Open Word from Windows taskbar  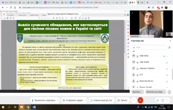click(x=34, y=107)
